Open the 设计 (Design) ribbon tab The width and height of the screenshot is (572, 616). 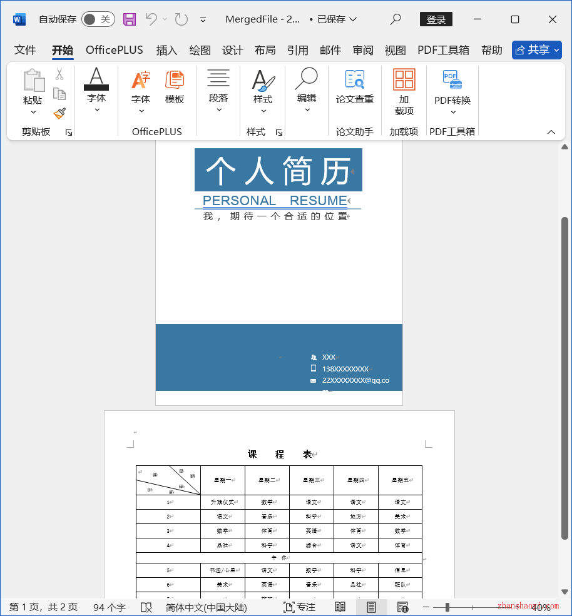click(232, 50)
